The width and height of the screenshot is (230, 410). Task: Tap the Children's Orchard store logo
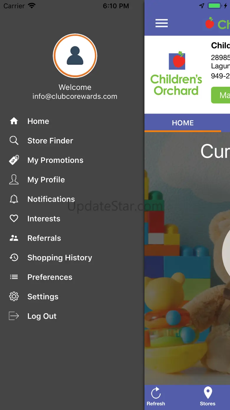176,74
